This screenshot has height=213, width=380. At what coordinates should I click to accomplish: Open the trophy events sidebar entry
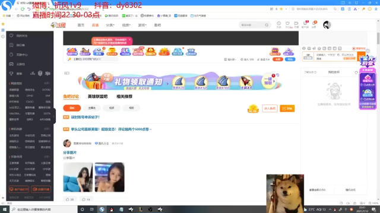(x=16, y=73)
